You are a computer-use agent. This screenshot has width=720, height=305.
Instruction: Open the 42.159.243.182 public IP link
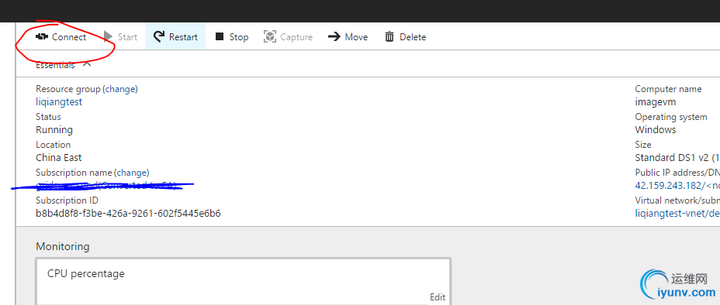(669, 186)
